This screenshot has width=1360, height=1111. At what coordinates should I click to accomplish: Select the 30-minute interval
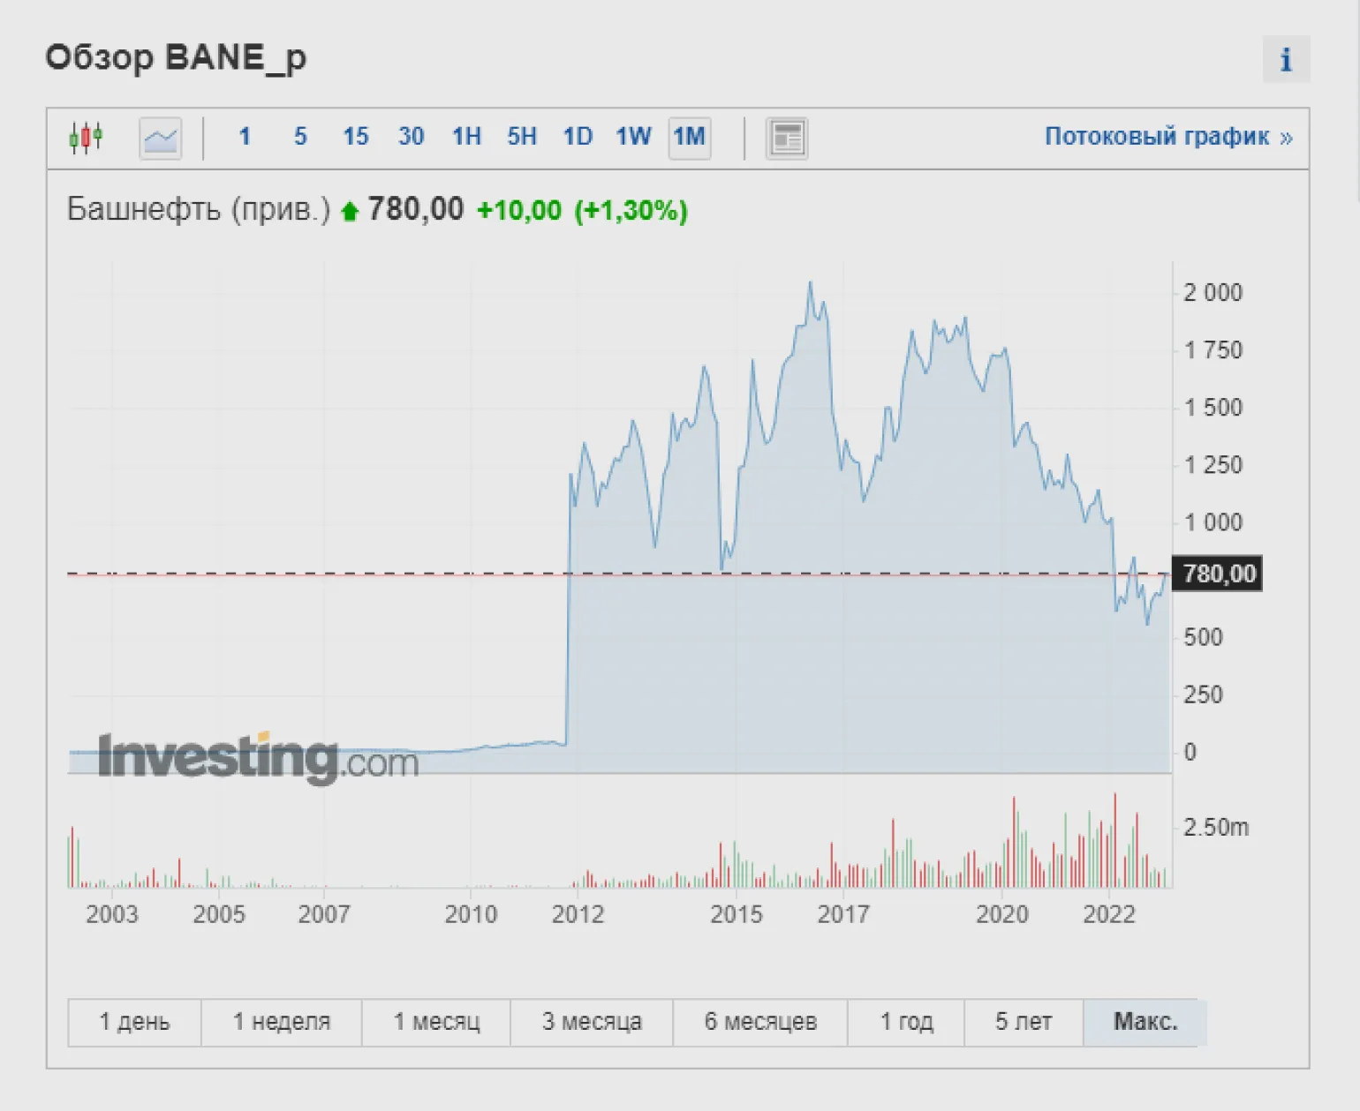pos(411,137)
